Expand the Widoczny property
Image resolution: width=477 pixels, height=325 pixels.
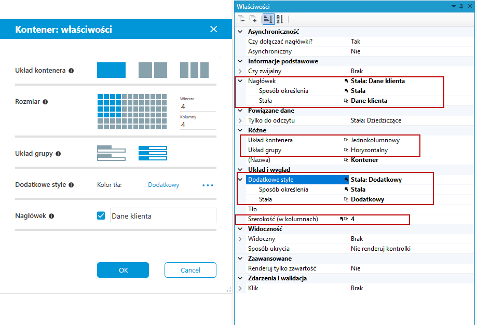(240, 239)
